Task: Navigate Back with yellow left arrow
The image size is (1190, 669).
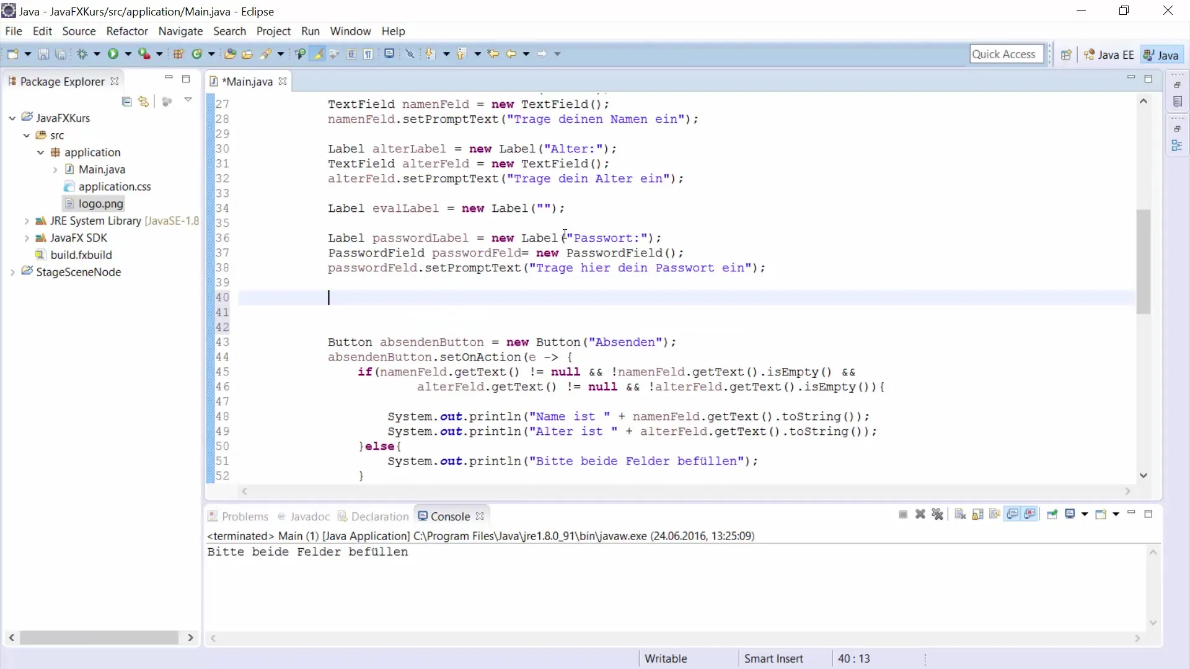Action: (511, 54)
